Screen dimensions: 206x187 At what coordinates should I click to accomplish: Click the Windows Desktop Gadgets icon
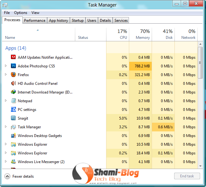pyautogui.click(x=13, y=136)
